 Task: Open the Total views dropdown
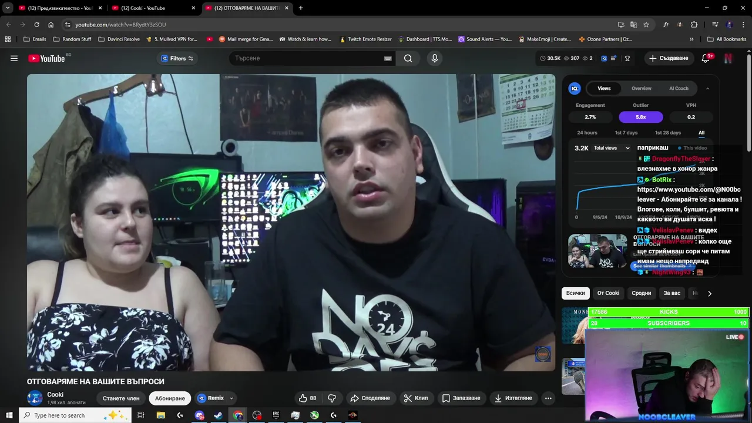pyautogui.click(x=612, y=148)
